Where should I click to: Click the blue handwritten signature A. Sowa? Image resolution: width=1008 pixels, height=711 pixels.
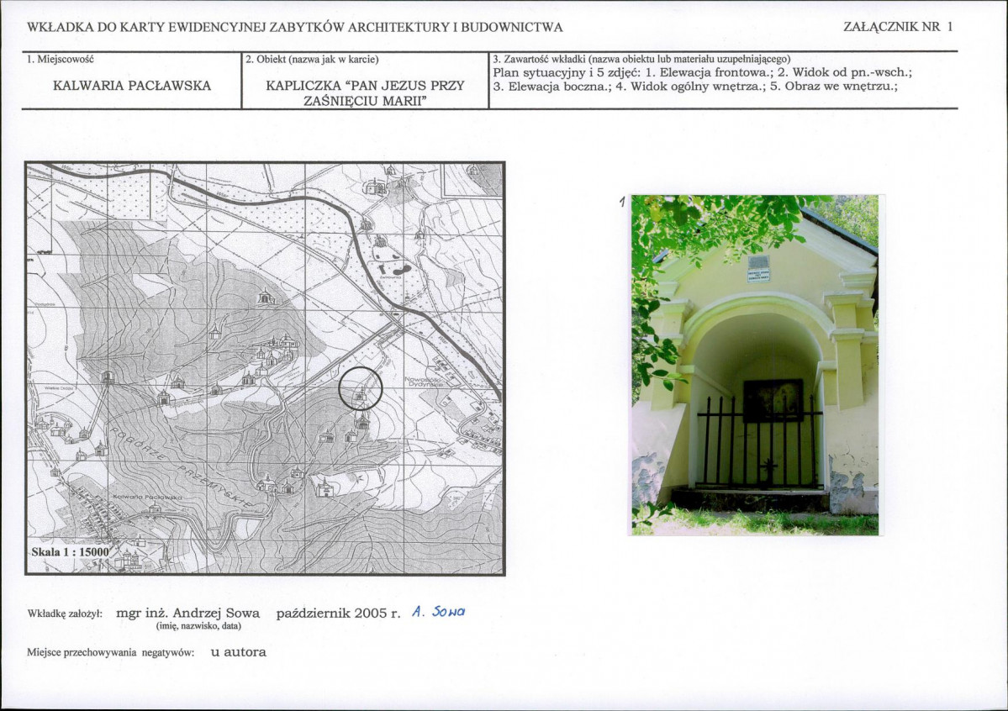[x=439, y=613]
